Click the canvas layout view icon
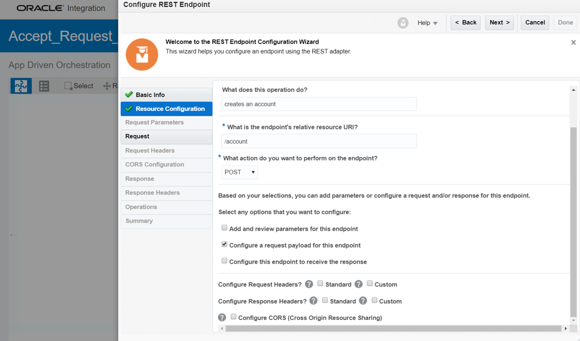Image resolution: width=580 pixels, height=341 pixels. [21, 86]
